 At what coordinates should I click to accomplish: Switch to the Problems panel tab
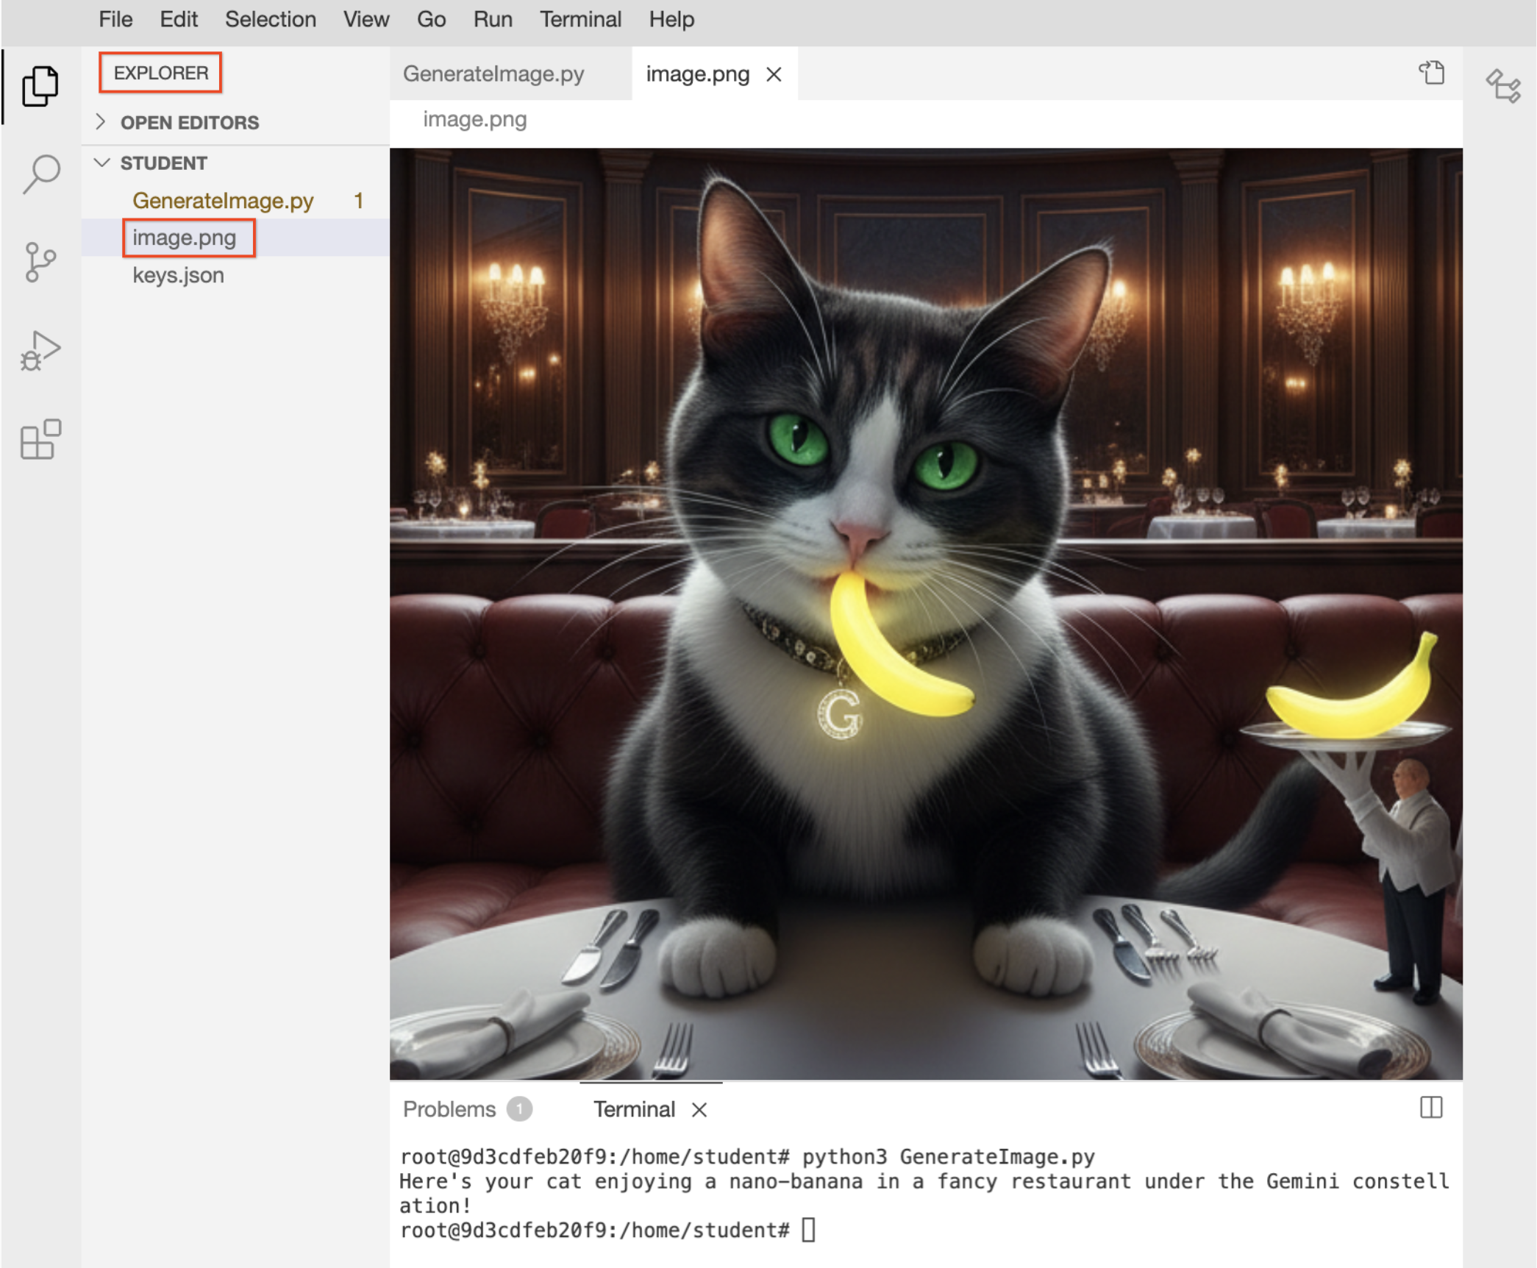[449, 1109]
